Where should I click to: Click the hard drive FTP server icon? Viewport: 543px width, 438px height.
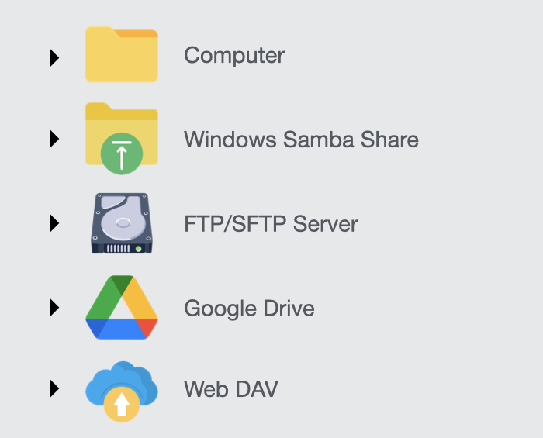click(121, 223)
